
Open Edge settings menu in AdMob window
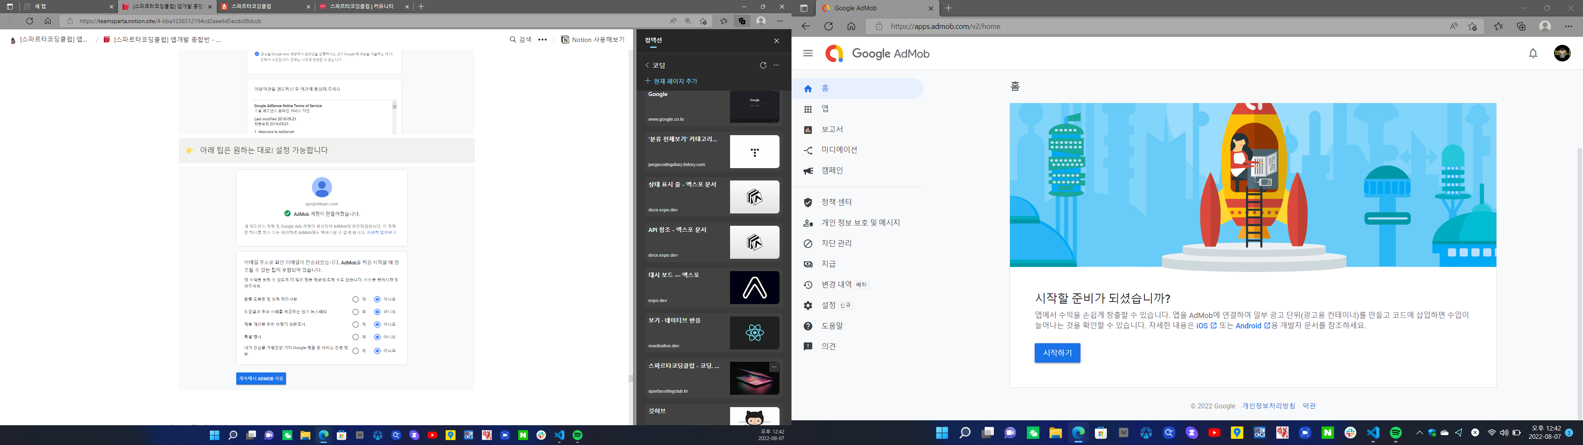pyautogui.click(x=1568, y=26)
